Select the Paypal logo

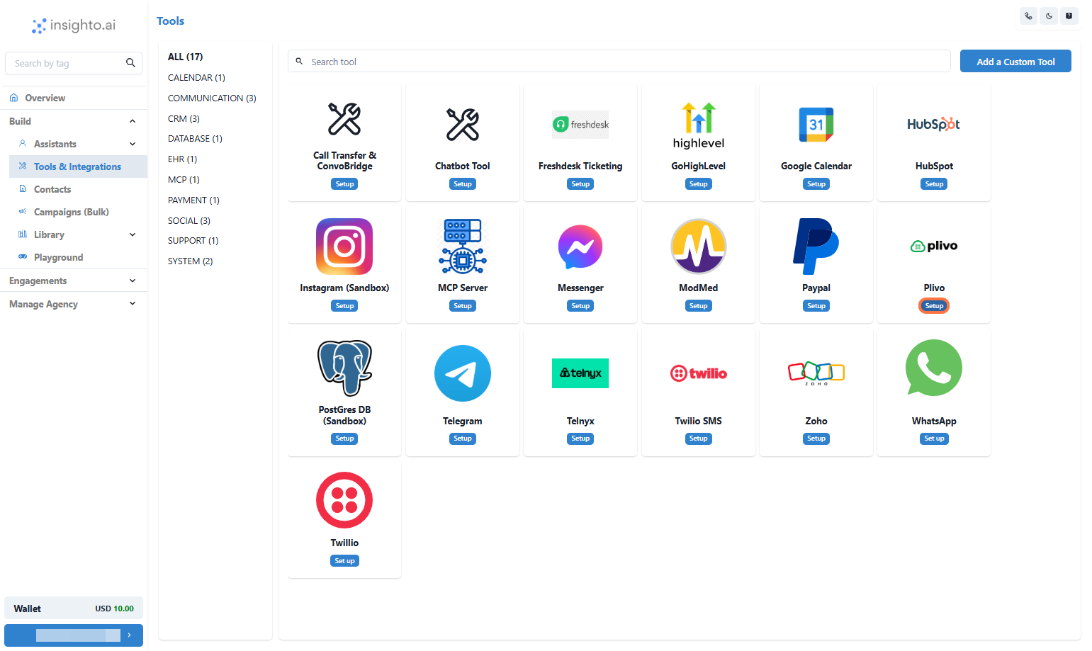pyautogui.click(x=816, y=247)
